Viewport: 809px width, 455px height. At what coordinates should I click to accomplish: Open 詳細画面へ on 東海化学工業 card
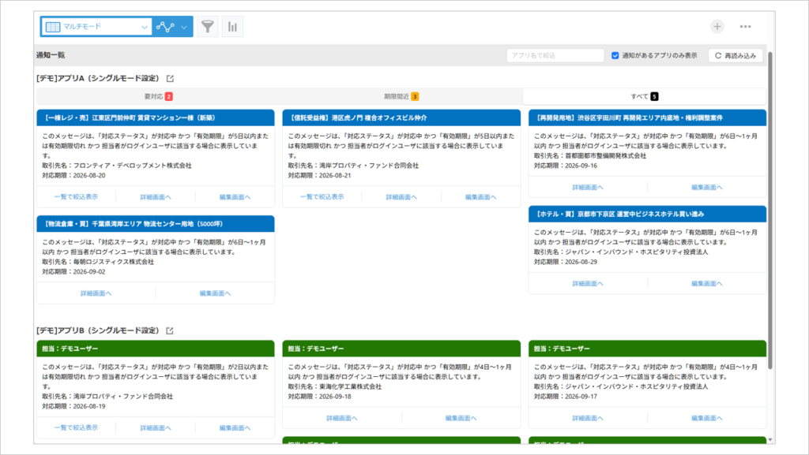pyautogui.click(x=341, y=418)
